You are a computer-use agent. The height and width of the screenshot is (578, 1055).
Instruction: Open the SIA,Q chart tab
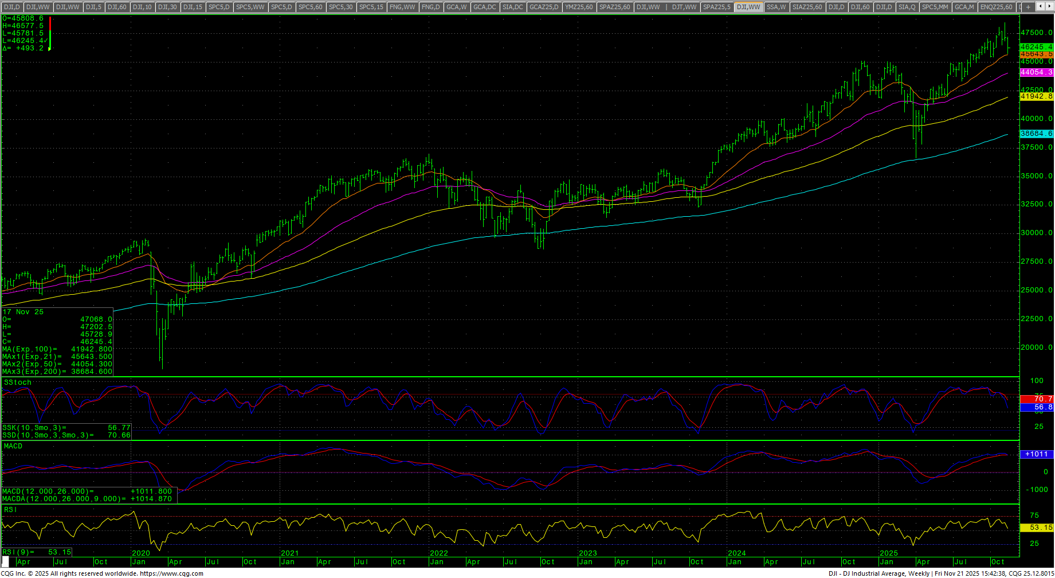pos(907,7)
